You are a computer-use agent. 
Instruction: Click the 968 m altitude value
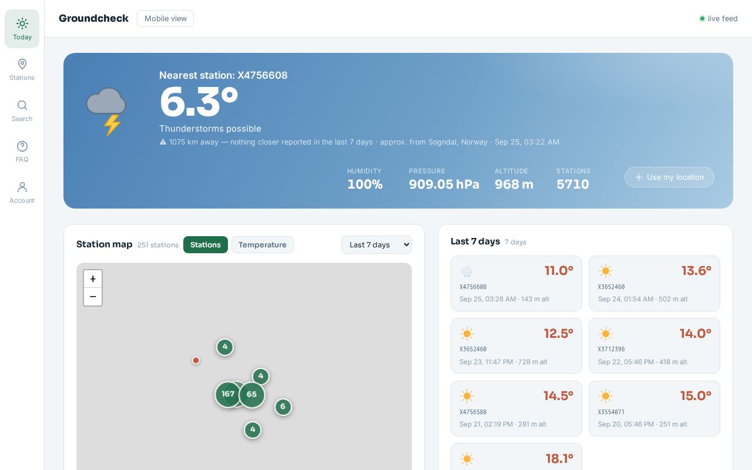(514, 184)
